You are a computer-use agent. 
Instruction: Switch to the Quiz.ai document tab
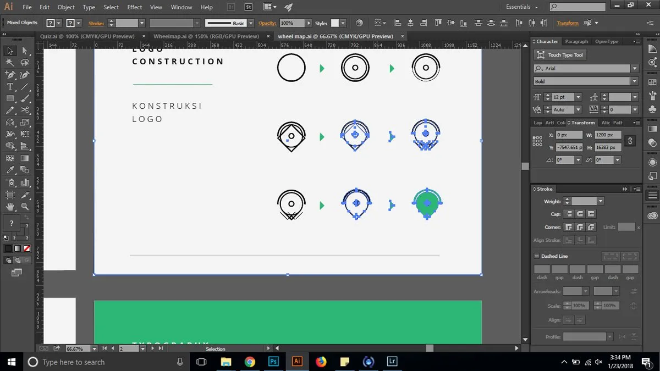point(87,36)
